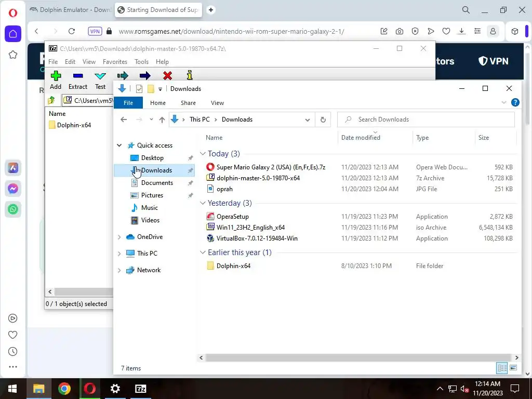Open WhatsApp in Opera sidebar
The image size is (532, 399).
point(13,209)
